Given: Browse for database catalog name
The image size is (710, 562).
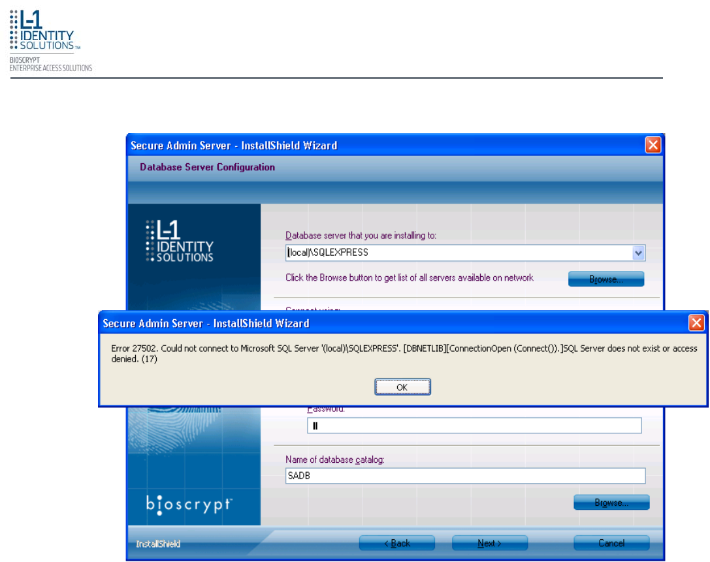Looking at the screenshot, I should pos(611,503).
